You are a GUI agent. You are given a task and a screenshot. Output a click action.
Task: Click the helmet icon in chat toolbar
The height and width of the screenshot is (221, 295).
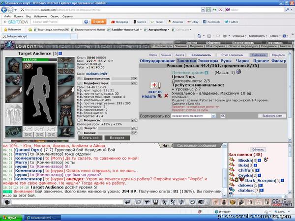pyautogui.click(x=201, y=202)
